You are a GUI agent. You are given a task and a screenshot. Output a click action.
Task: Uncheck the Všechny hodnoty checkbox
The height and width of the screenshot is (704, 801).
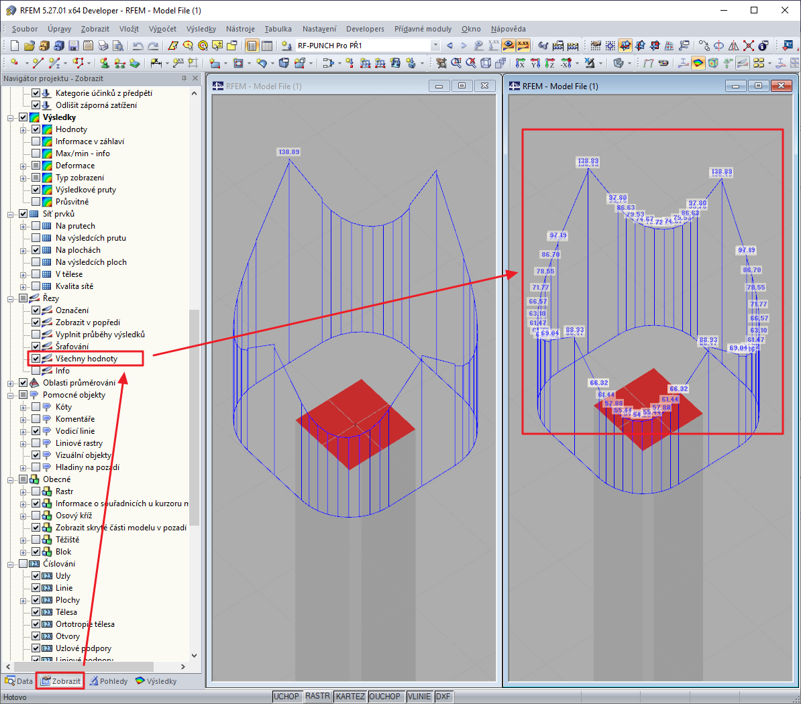tap(36, 359)
